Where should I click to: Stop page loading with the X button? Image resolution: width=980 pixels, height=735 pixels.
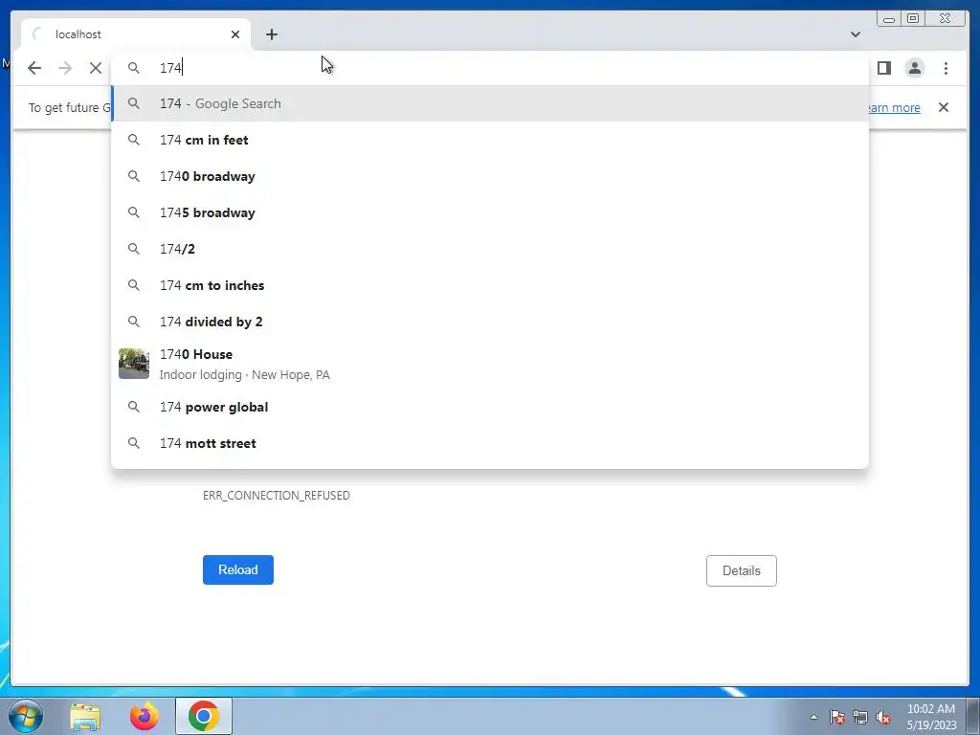(95, 68)
